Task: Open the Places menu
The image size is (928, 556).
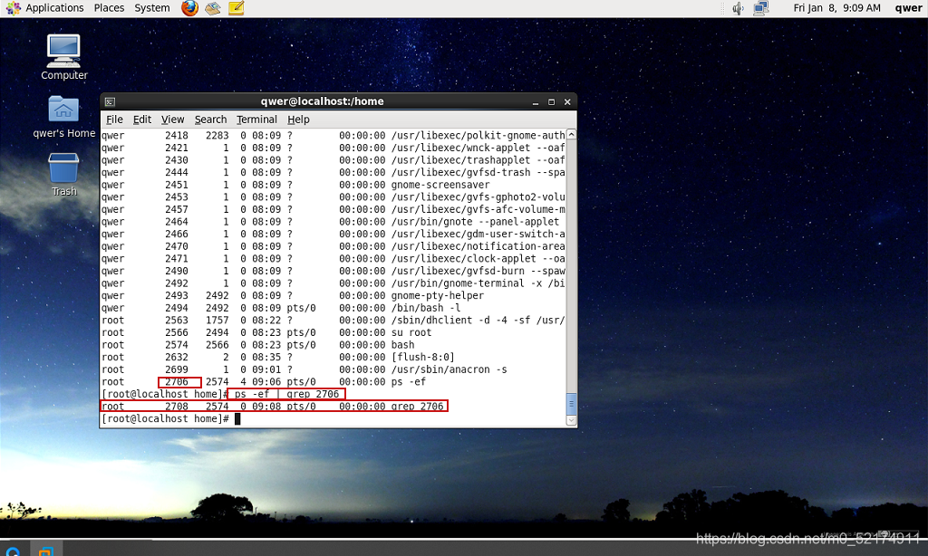Action: click(x=109, y=8)
